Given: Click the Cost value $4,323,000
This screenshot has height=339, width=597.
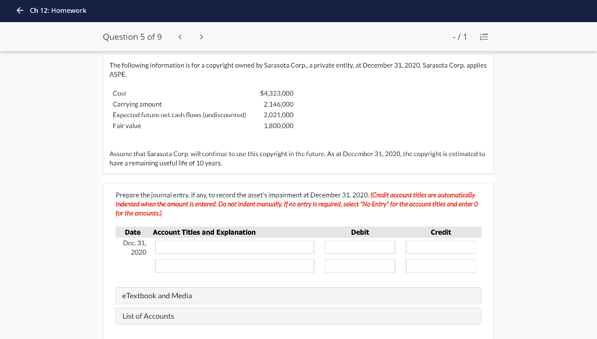Looking at the screenshot, I should (277, 93).
